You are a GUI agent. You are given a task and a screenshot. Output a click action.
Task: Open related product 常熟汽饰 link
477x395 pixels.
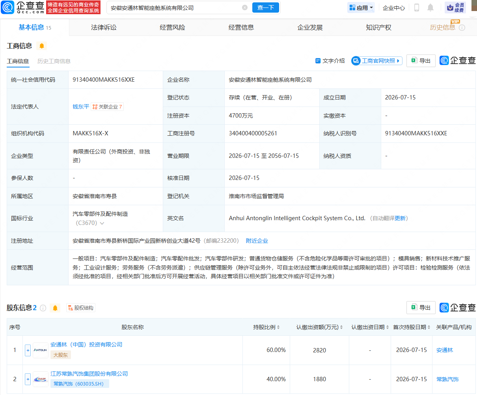click(447, 379)
